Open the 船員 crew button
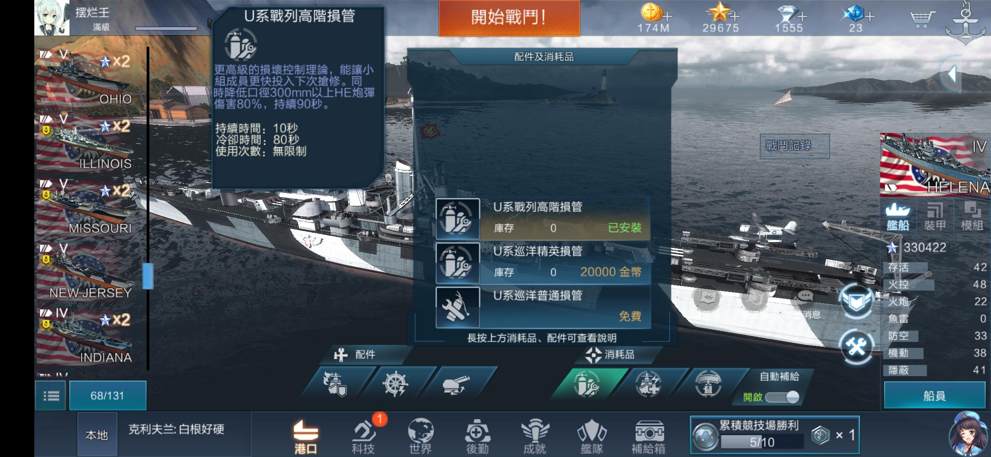The image size is (991, 457). click(935, 396)
